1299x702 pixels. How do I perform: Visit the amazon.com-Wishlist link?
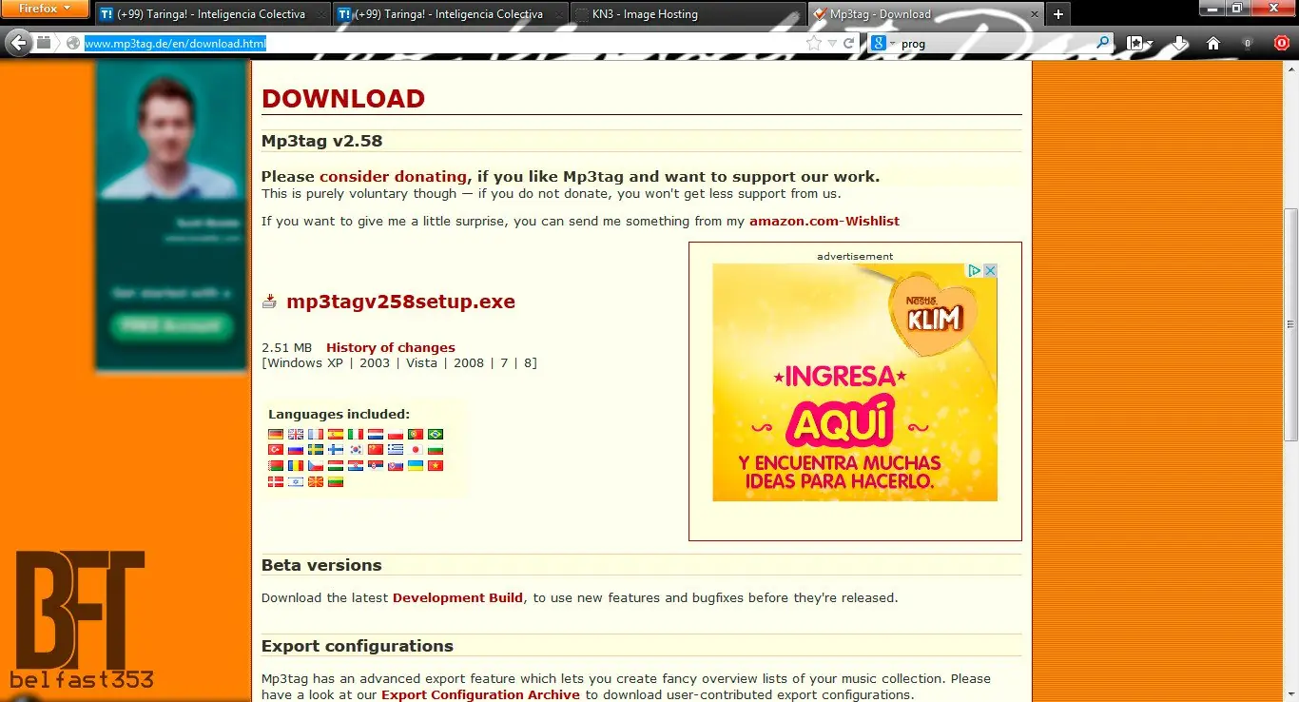[824, 221]
